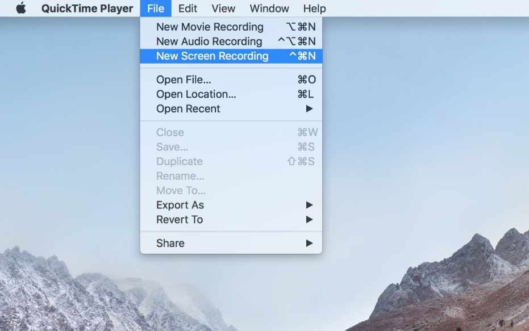Click the Open Recent arrow

310,109
